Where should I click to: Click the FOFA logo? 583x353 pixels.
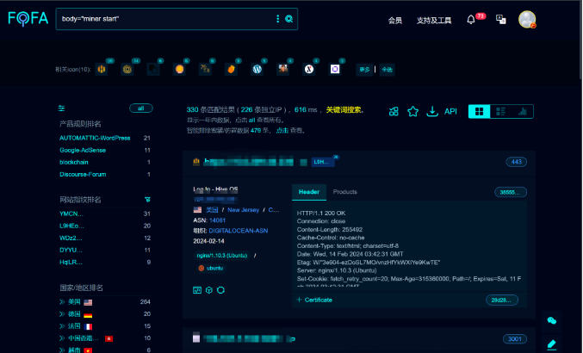28,19
